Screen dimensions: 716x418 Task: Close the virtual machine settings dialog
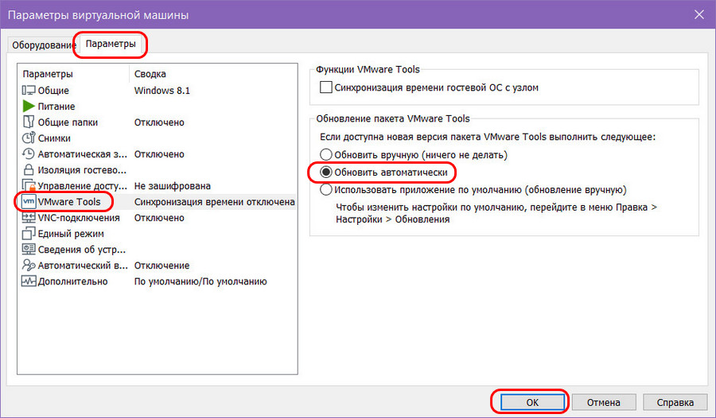699,14
